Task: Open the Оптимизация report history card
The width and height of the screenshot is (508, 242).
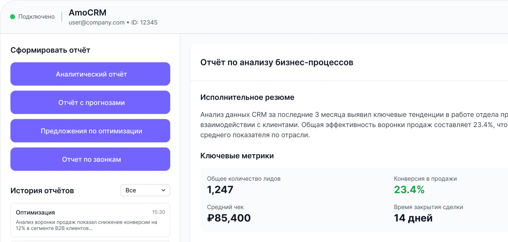Action: tap(90, 220)
